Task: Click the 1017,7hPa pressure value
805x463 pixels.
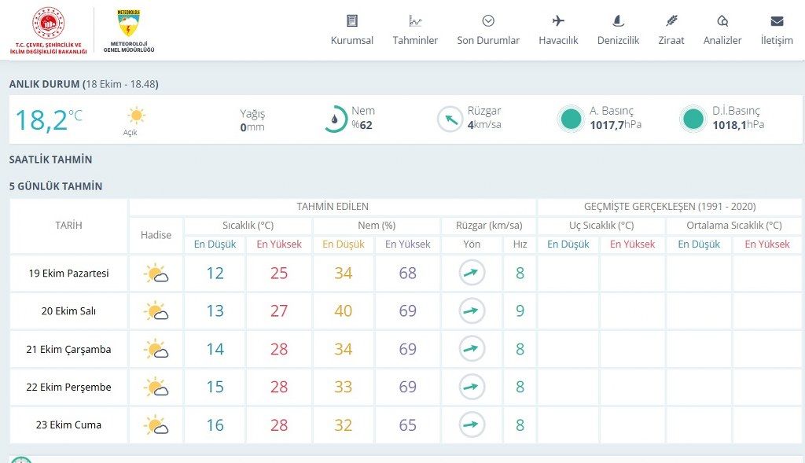Action: [616, 125]
